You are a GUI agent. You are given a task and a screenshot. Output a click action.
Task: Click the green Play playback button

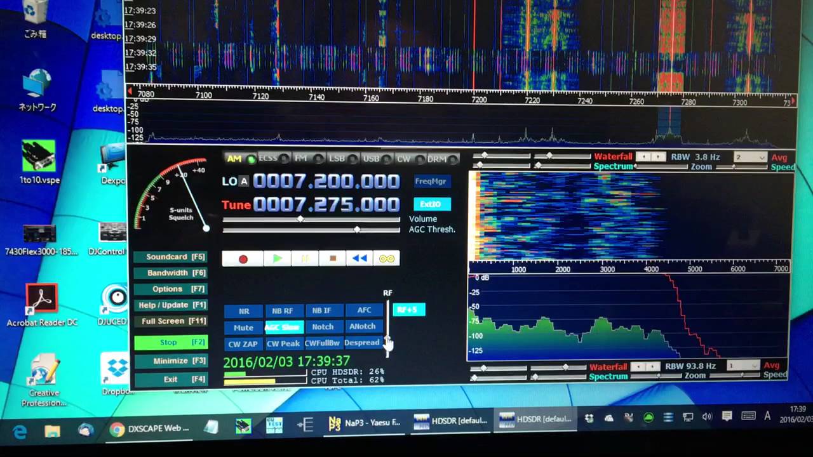click(278, 259)
